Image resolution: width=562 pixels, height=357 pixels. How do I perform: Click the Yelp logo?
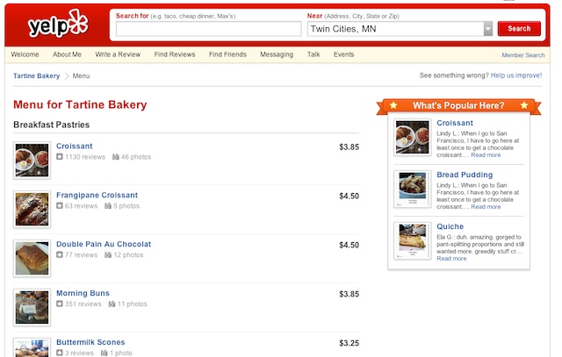[x=58, y=25]
